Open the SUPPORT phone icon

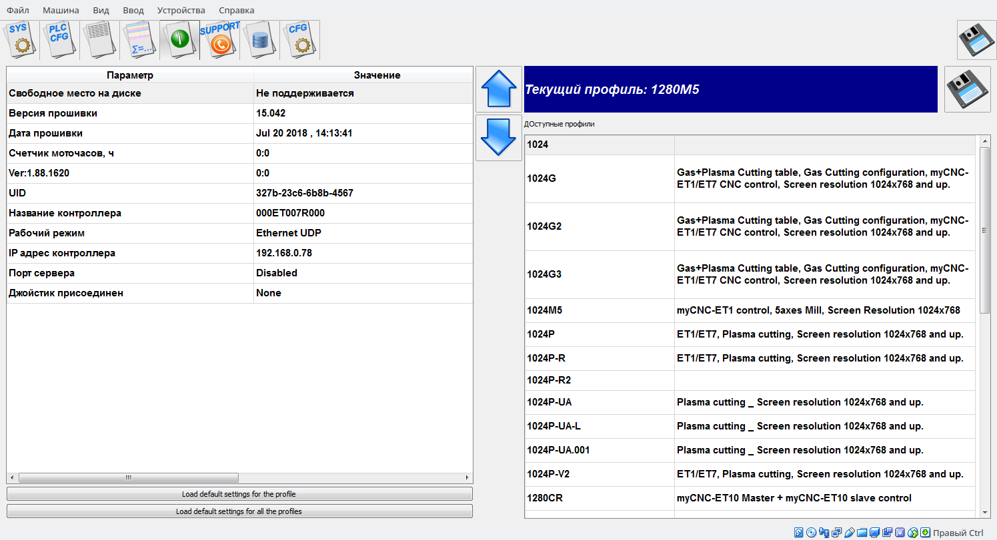point(219,40)
